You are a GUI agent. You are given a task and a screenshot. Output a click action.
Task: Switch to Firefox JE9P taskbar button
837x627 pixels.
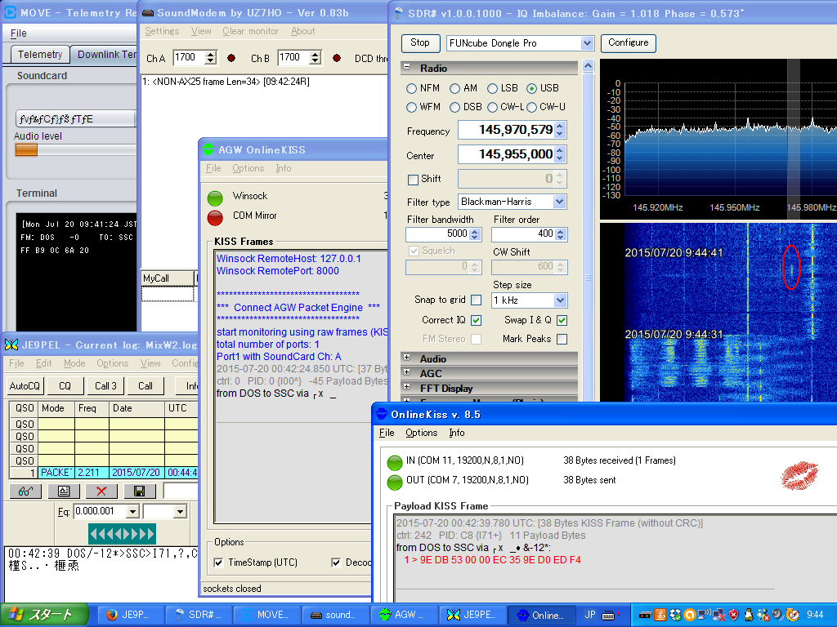click(130, 615)
